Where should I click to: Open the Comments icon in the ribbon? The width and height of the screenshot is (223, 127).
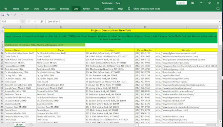coord(218,9)
